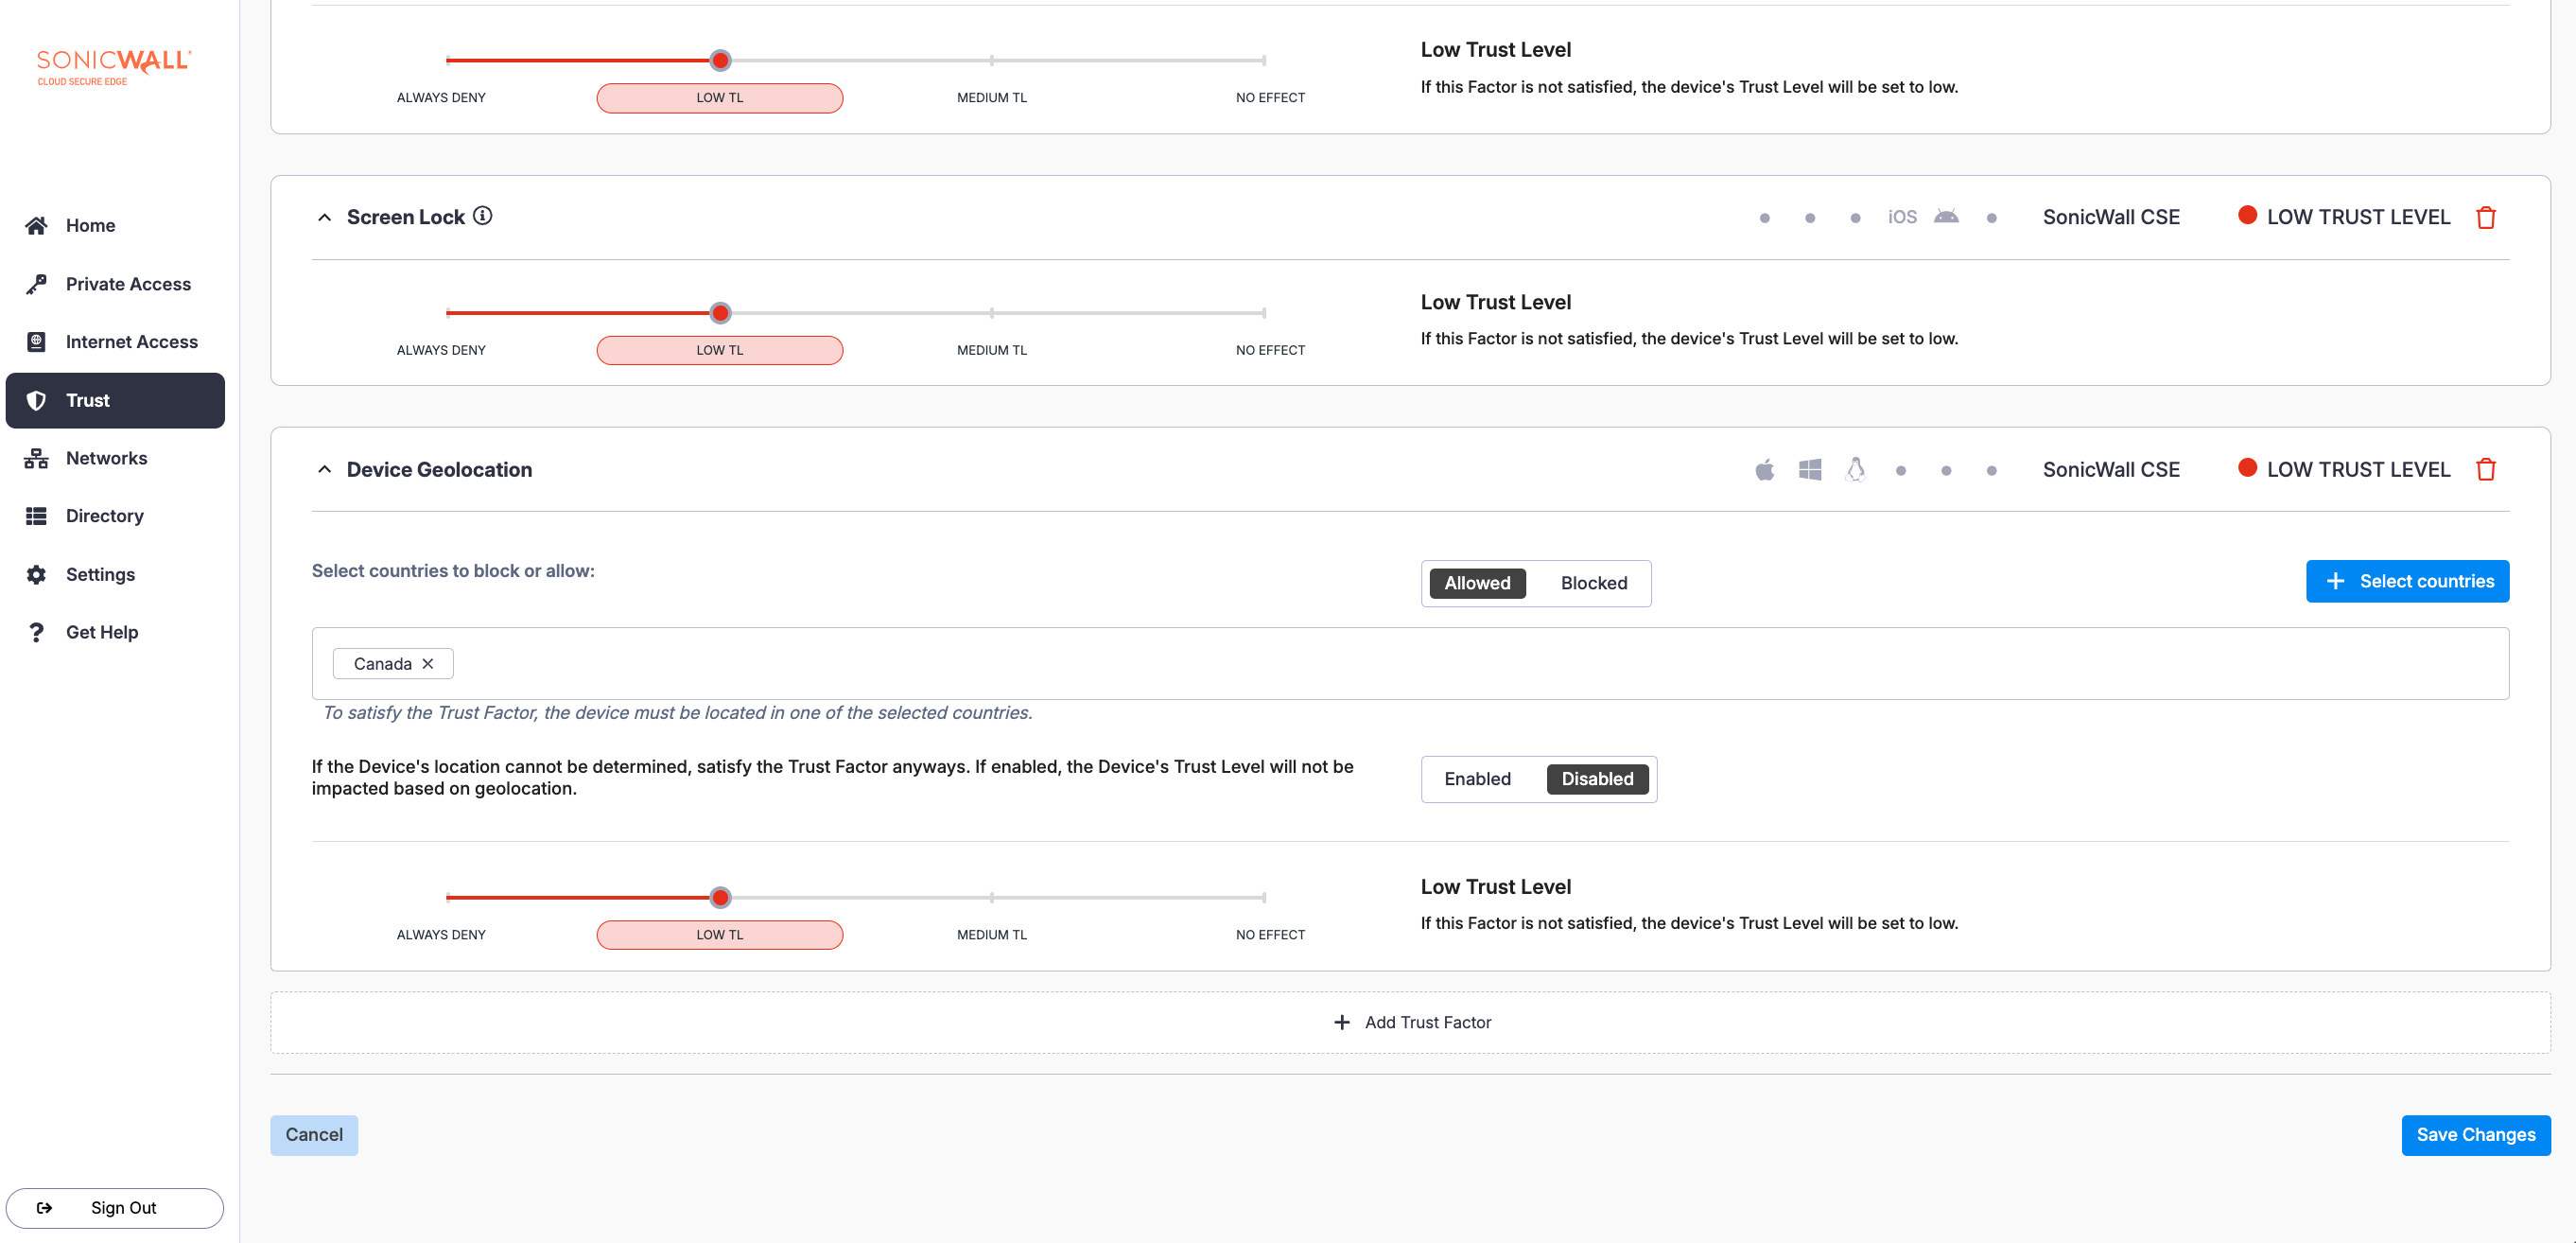Click the Windows icon in Device Geolocation row
This screenshot has width=2576, height=1243.
point(1809,470)
